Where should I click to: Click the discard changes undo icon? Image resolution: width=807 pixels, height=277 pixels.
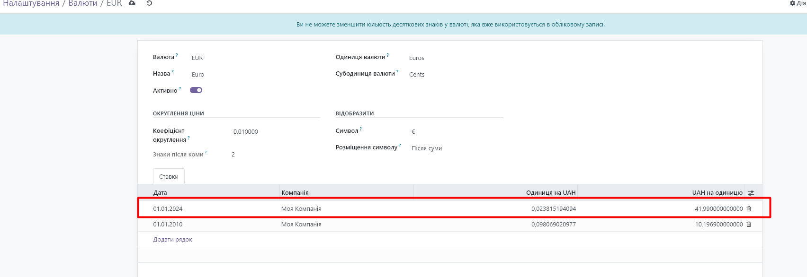[x=149, y=3]
